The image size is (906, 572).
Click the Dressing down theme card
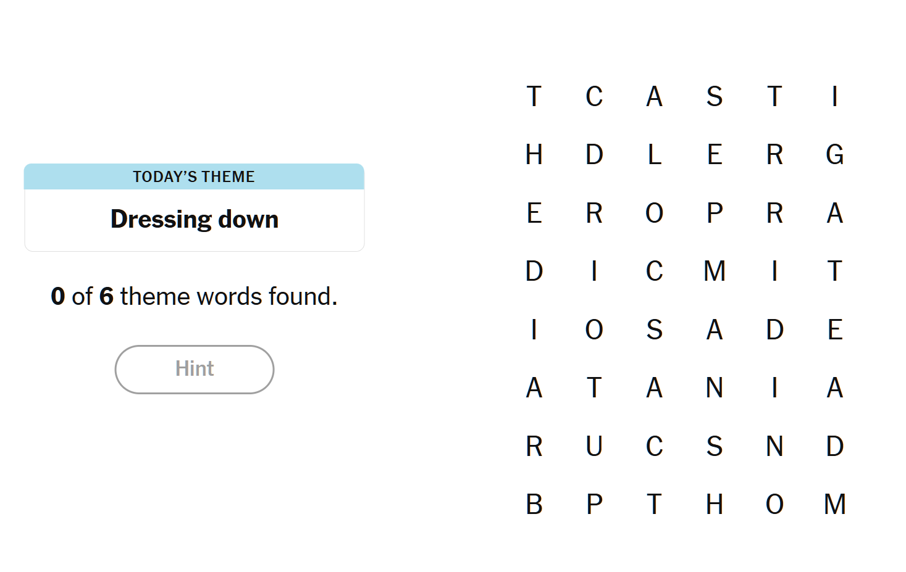point(195,207)
